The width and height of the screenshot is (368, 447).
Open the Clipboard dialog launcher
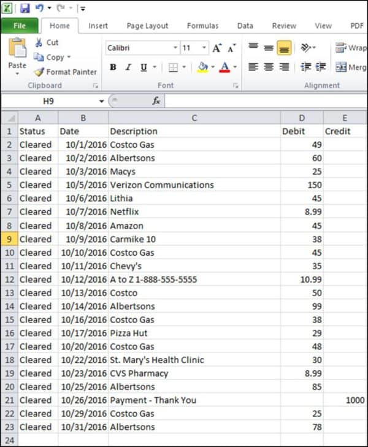pyautogui.click(x=96, y=86)
